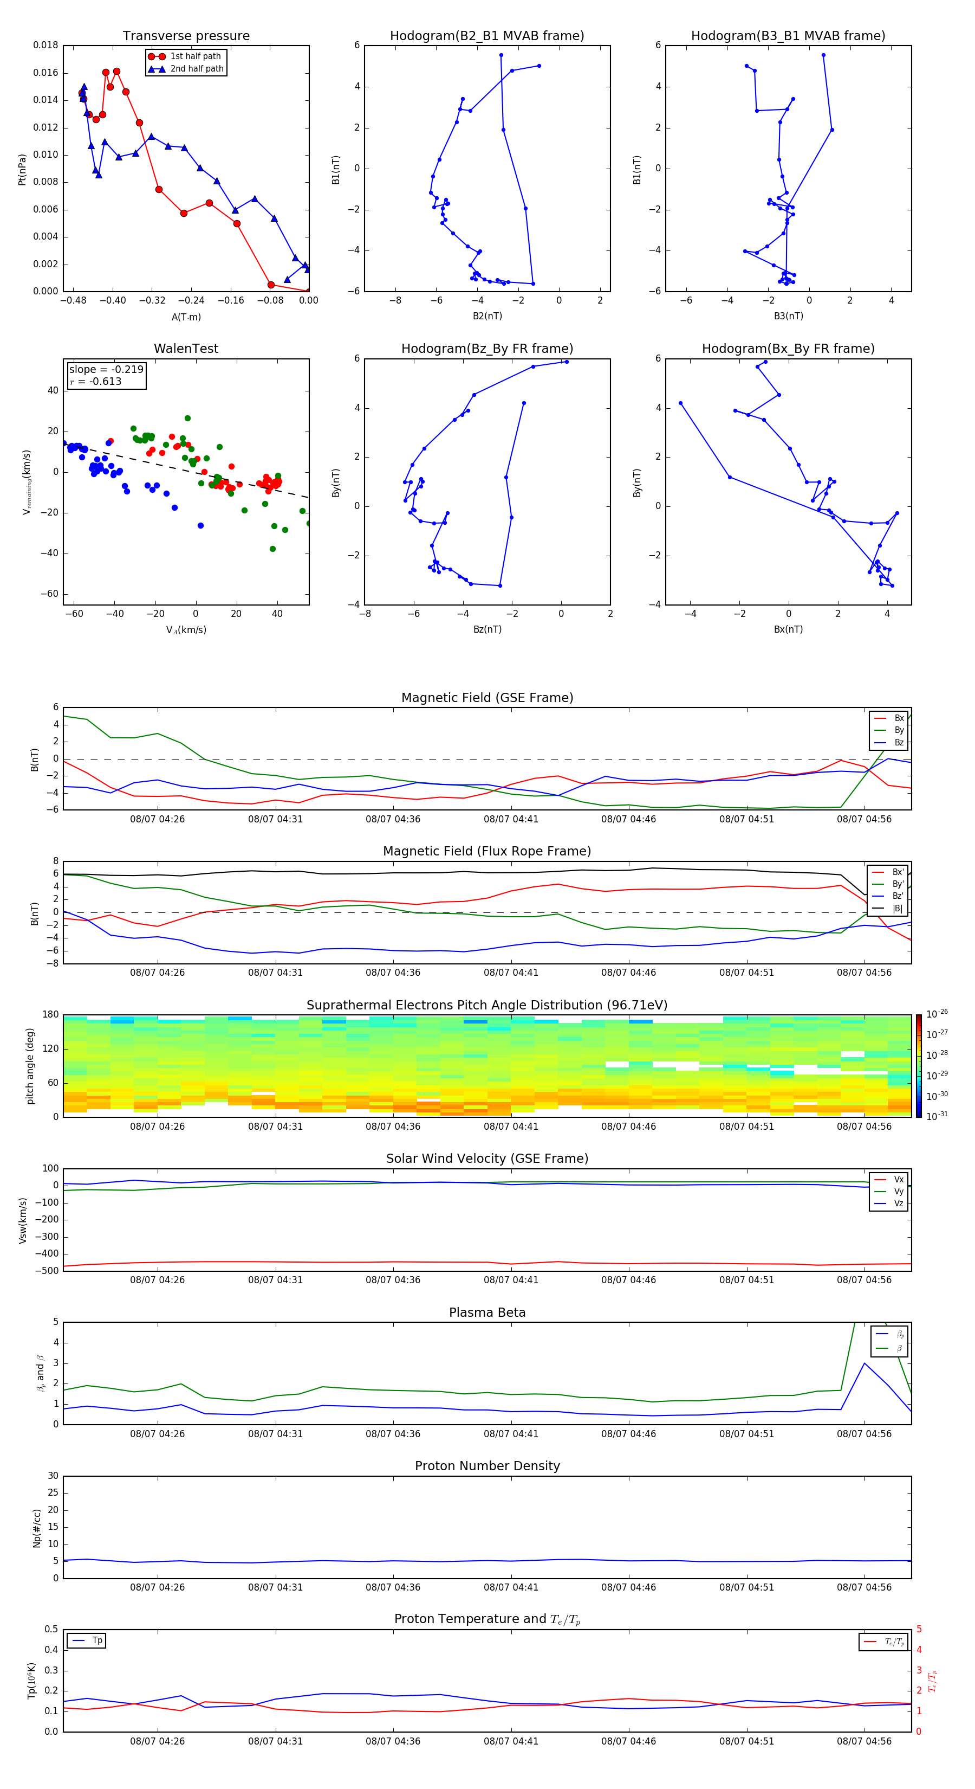975x1789 pixels.
Task: Select the 'slope = -0.219' annotation
Action: 106,370
